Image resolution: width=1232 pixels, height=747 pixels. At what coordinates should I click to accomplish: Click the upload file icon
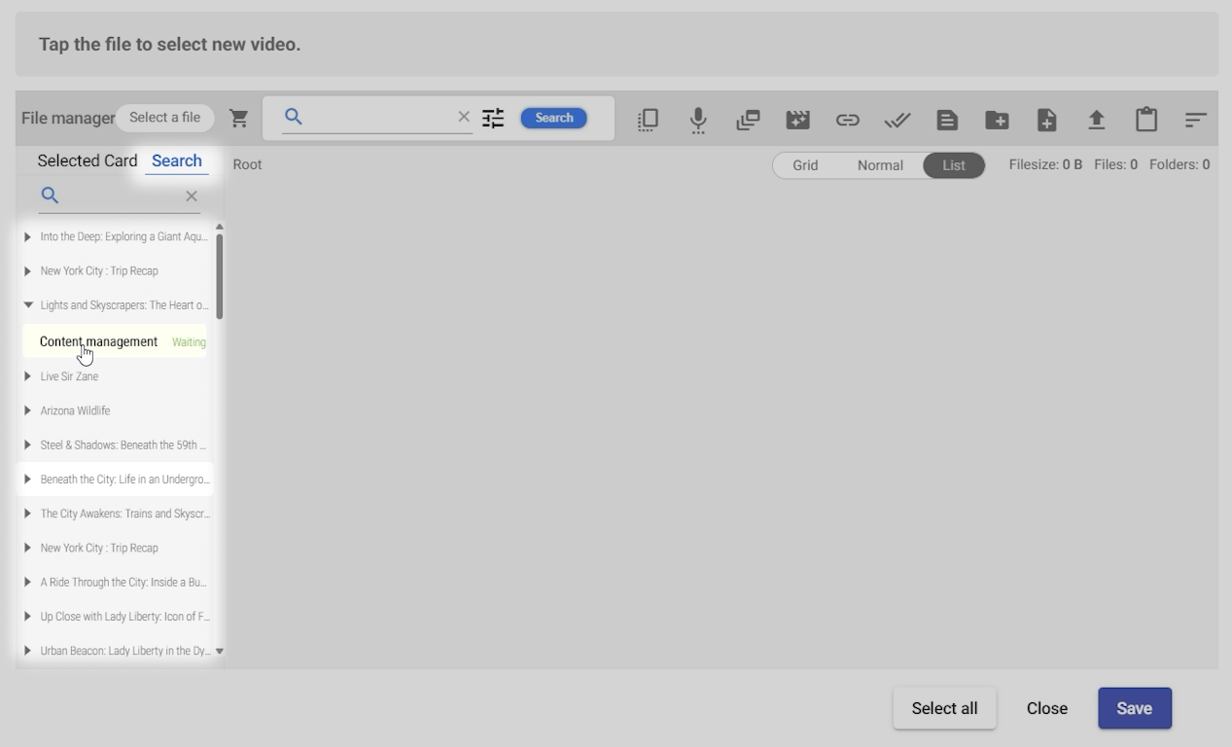click(1096, 120)
